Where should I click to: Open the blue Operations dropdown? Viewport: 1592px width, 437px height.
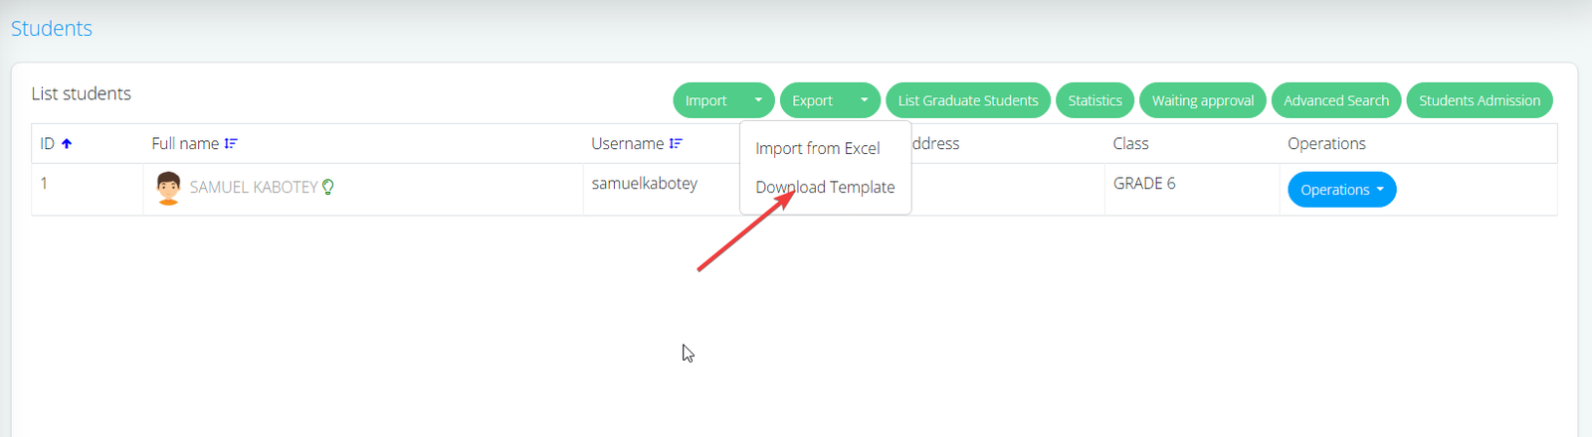[x=1341, y=190]
